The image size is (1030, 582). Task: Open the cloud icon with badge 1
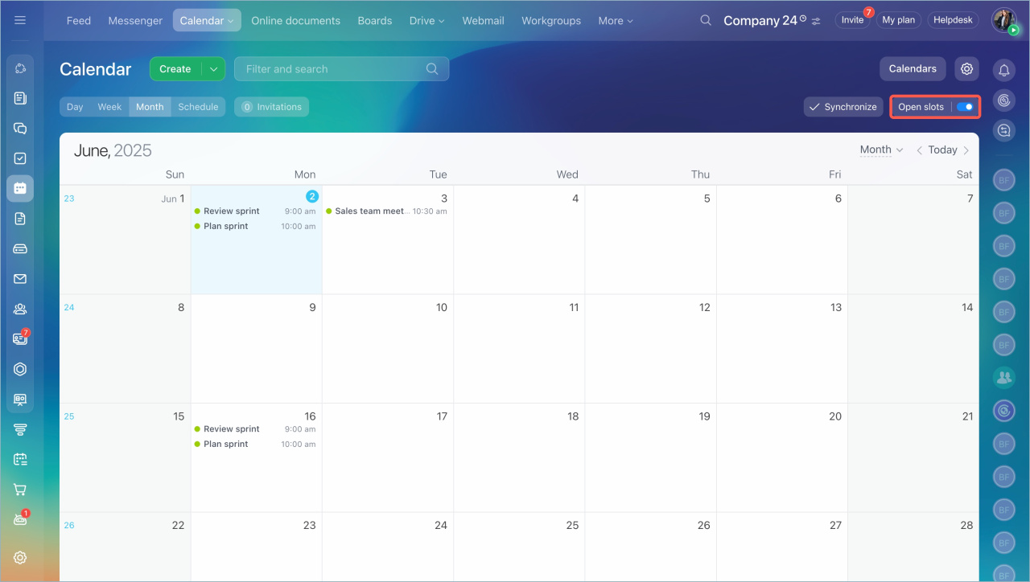point(20,519)
